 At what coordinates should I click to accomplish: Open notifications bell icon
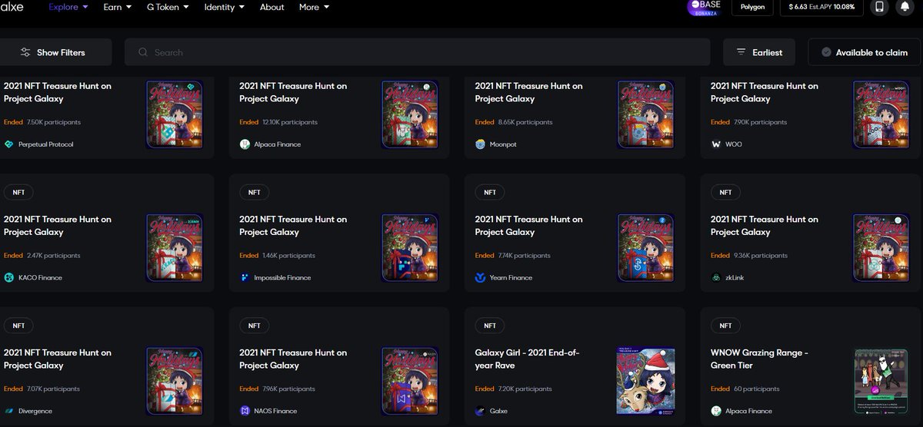[906, 7]
